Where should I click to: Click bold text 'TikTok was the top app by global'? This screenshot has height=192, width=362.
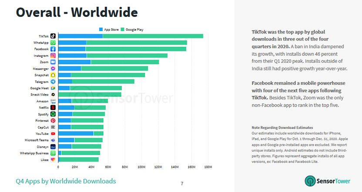[x=288, y=32]
